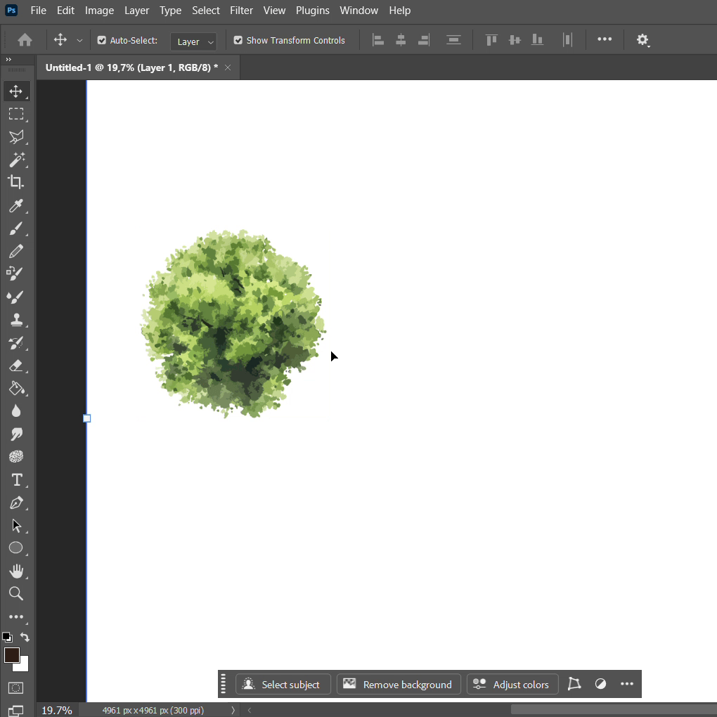The height and width of the screenshot is (717, 717).
Task: Choose the Hand tool
Action: click(x=16, y=571)
